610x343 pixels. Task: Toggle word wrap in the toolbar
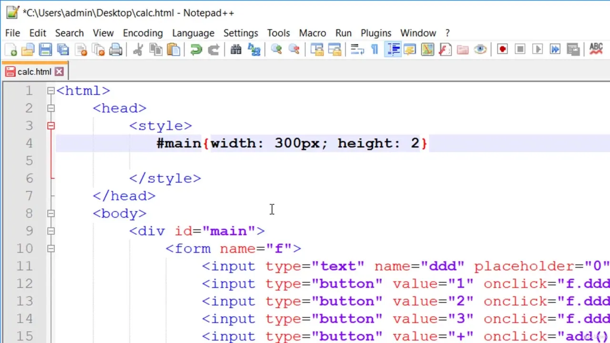(357, 49)
